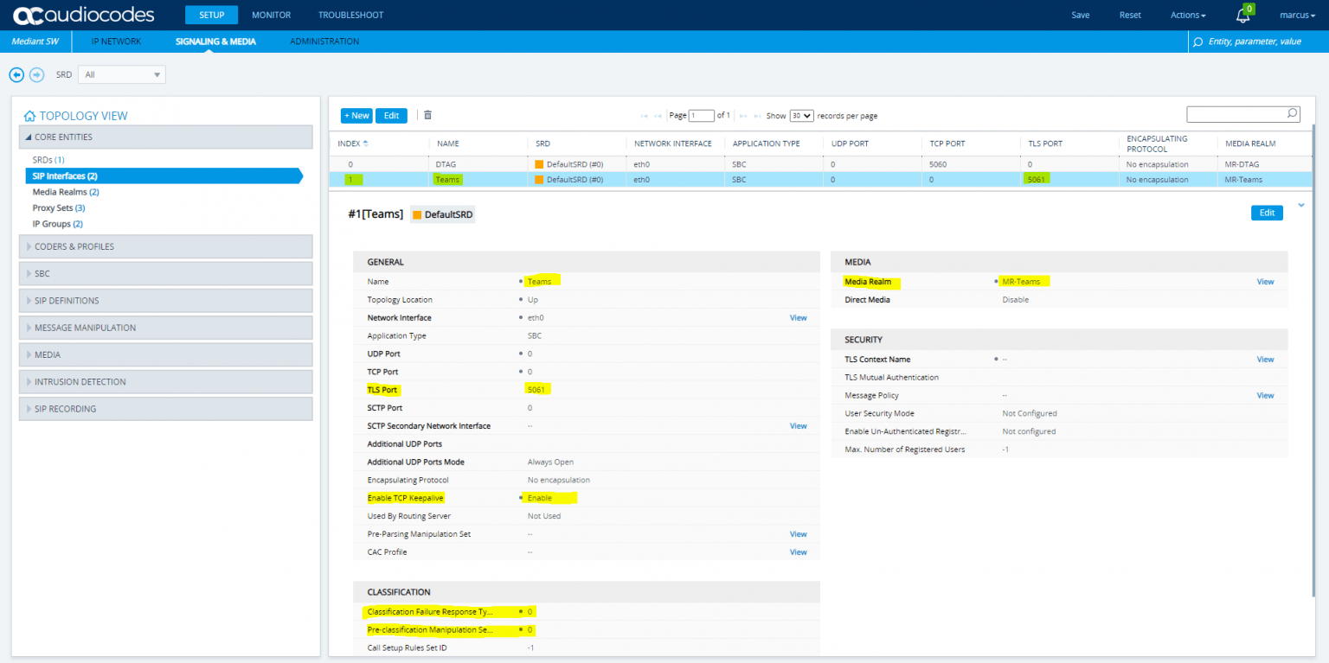Click View link for Media Realm

point(1265,282)
